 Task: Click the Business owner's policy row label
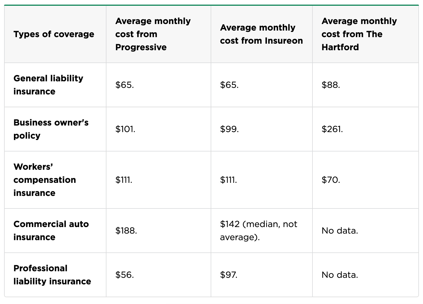(51, 129)
